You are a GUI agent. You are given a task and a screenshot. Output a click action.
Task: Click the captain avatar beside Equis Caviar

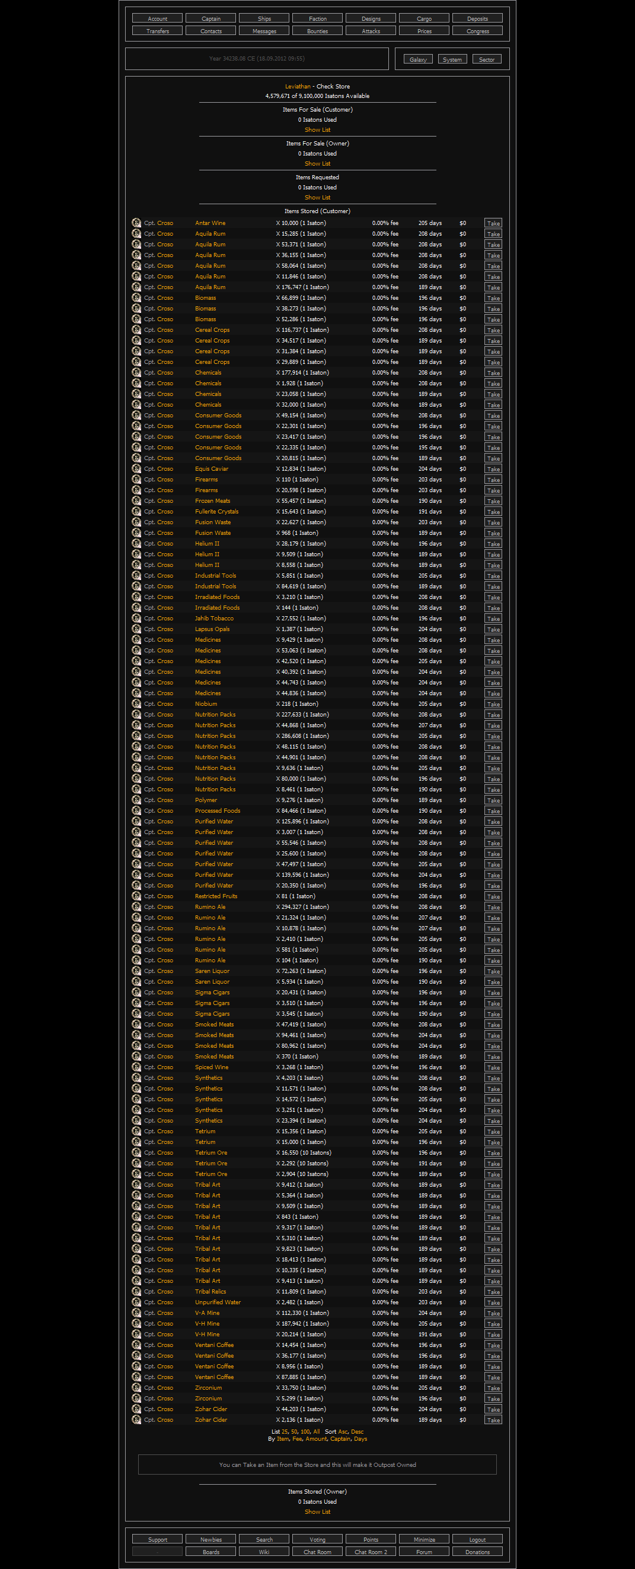click(136, 469)
